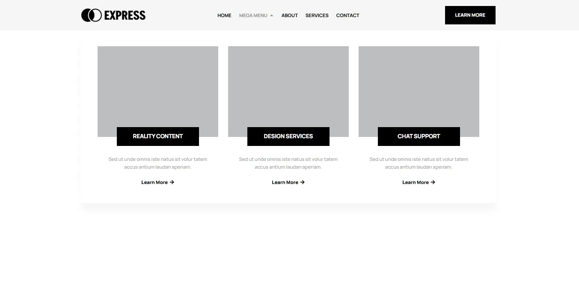This screenshot has width=579, height=303.
Task: Follow Learn More text link under Chat Support
Action: [416, 182]
